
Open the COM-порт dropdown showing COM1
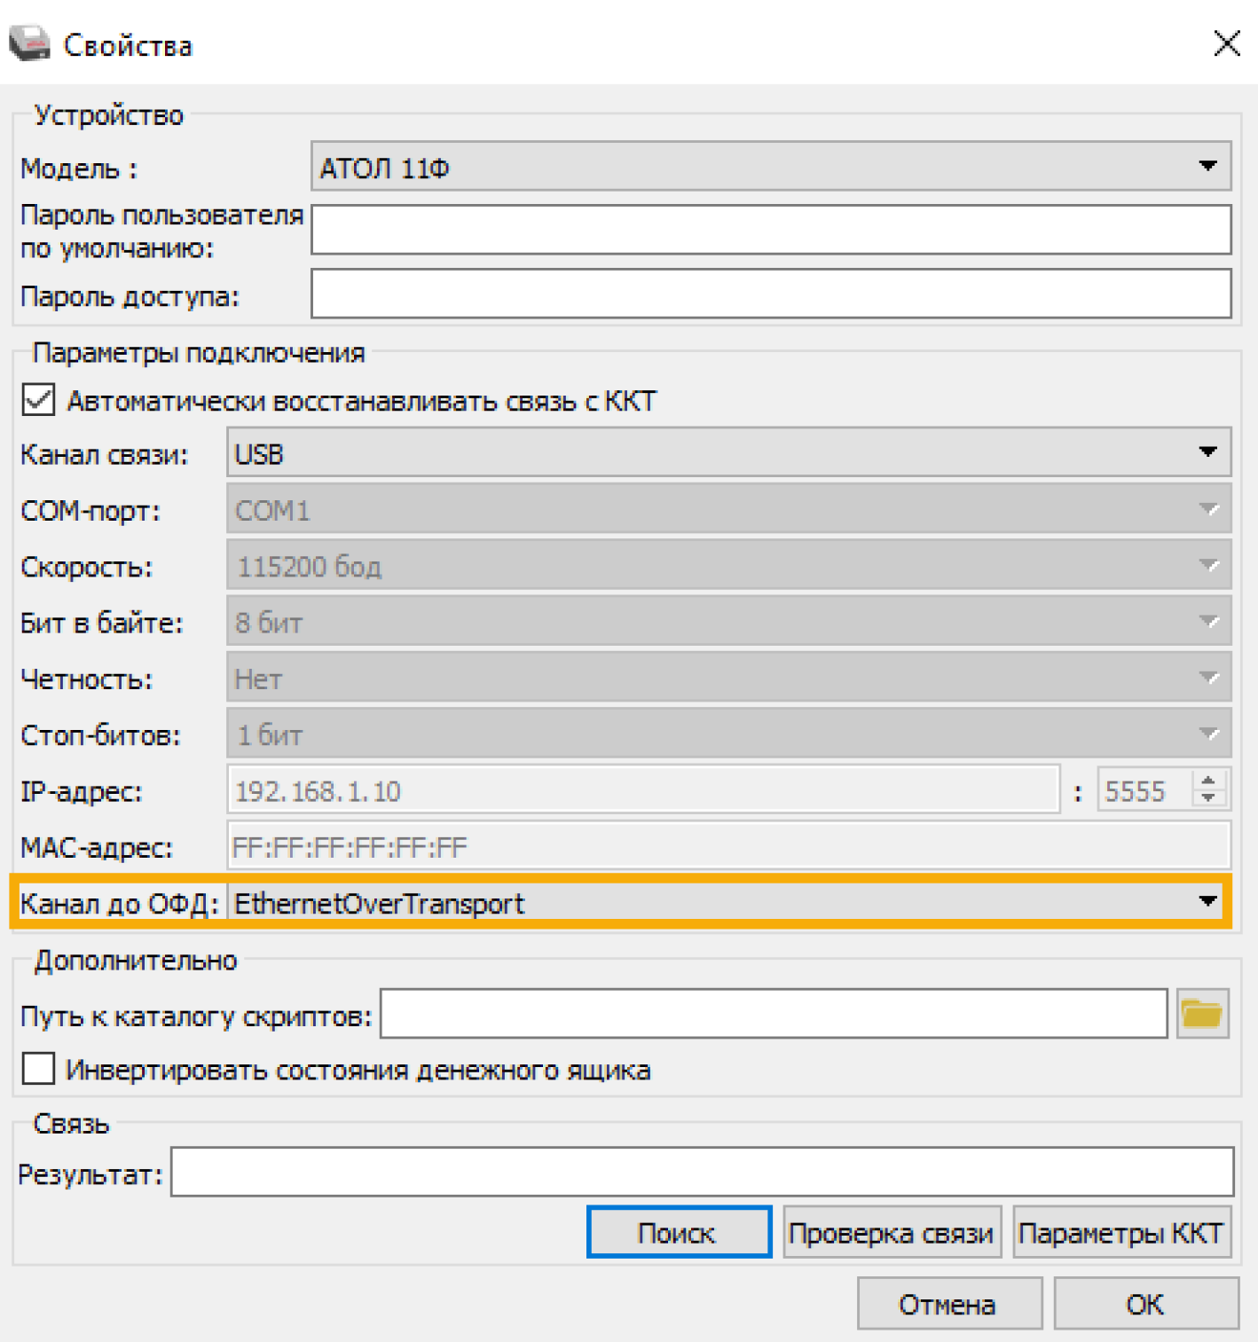(728, 509)
